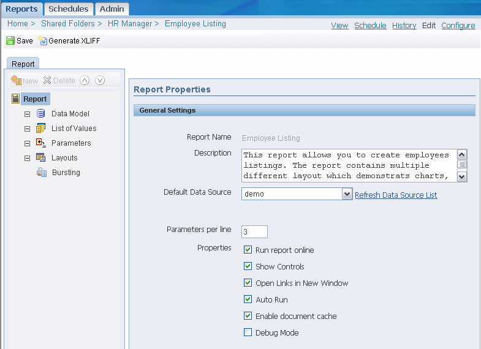Click the Save disk icon

(x=10, y=41)
